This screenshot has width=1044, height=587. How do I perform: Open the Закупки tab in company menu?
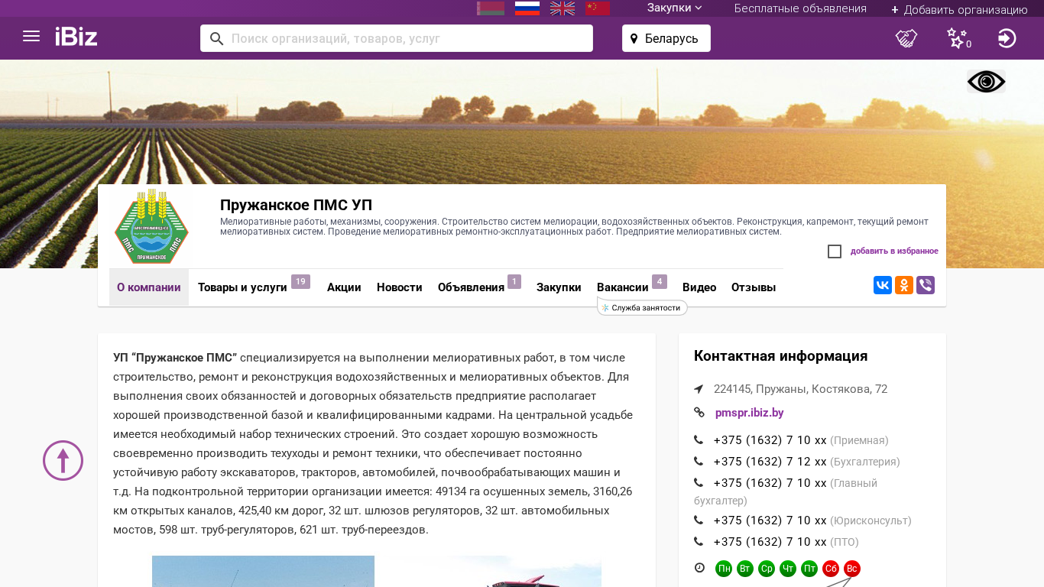(559, 287)
